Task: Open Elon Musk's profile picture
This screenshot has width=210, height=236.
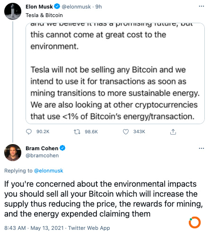Action: click(13, 11)
